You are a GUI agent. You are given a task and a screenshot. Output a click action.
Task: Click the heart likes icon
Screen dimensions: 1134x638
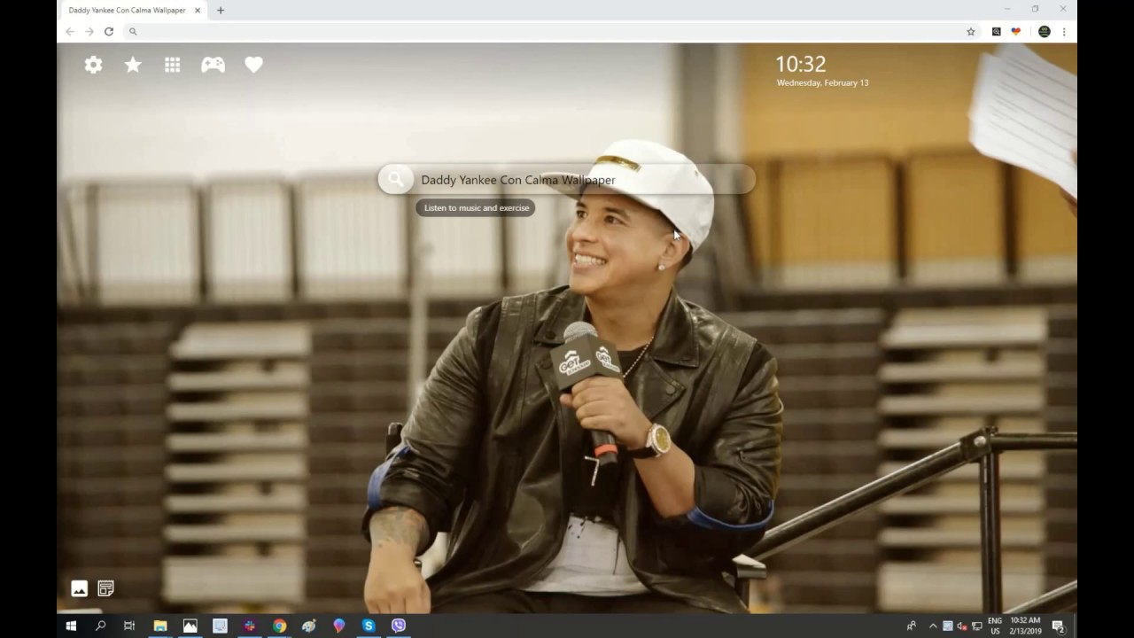coord(253,64)
